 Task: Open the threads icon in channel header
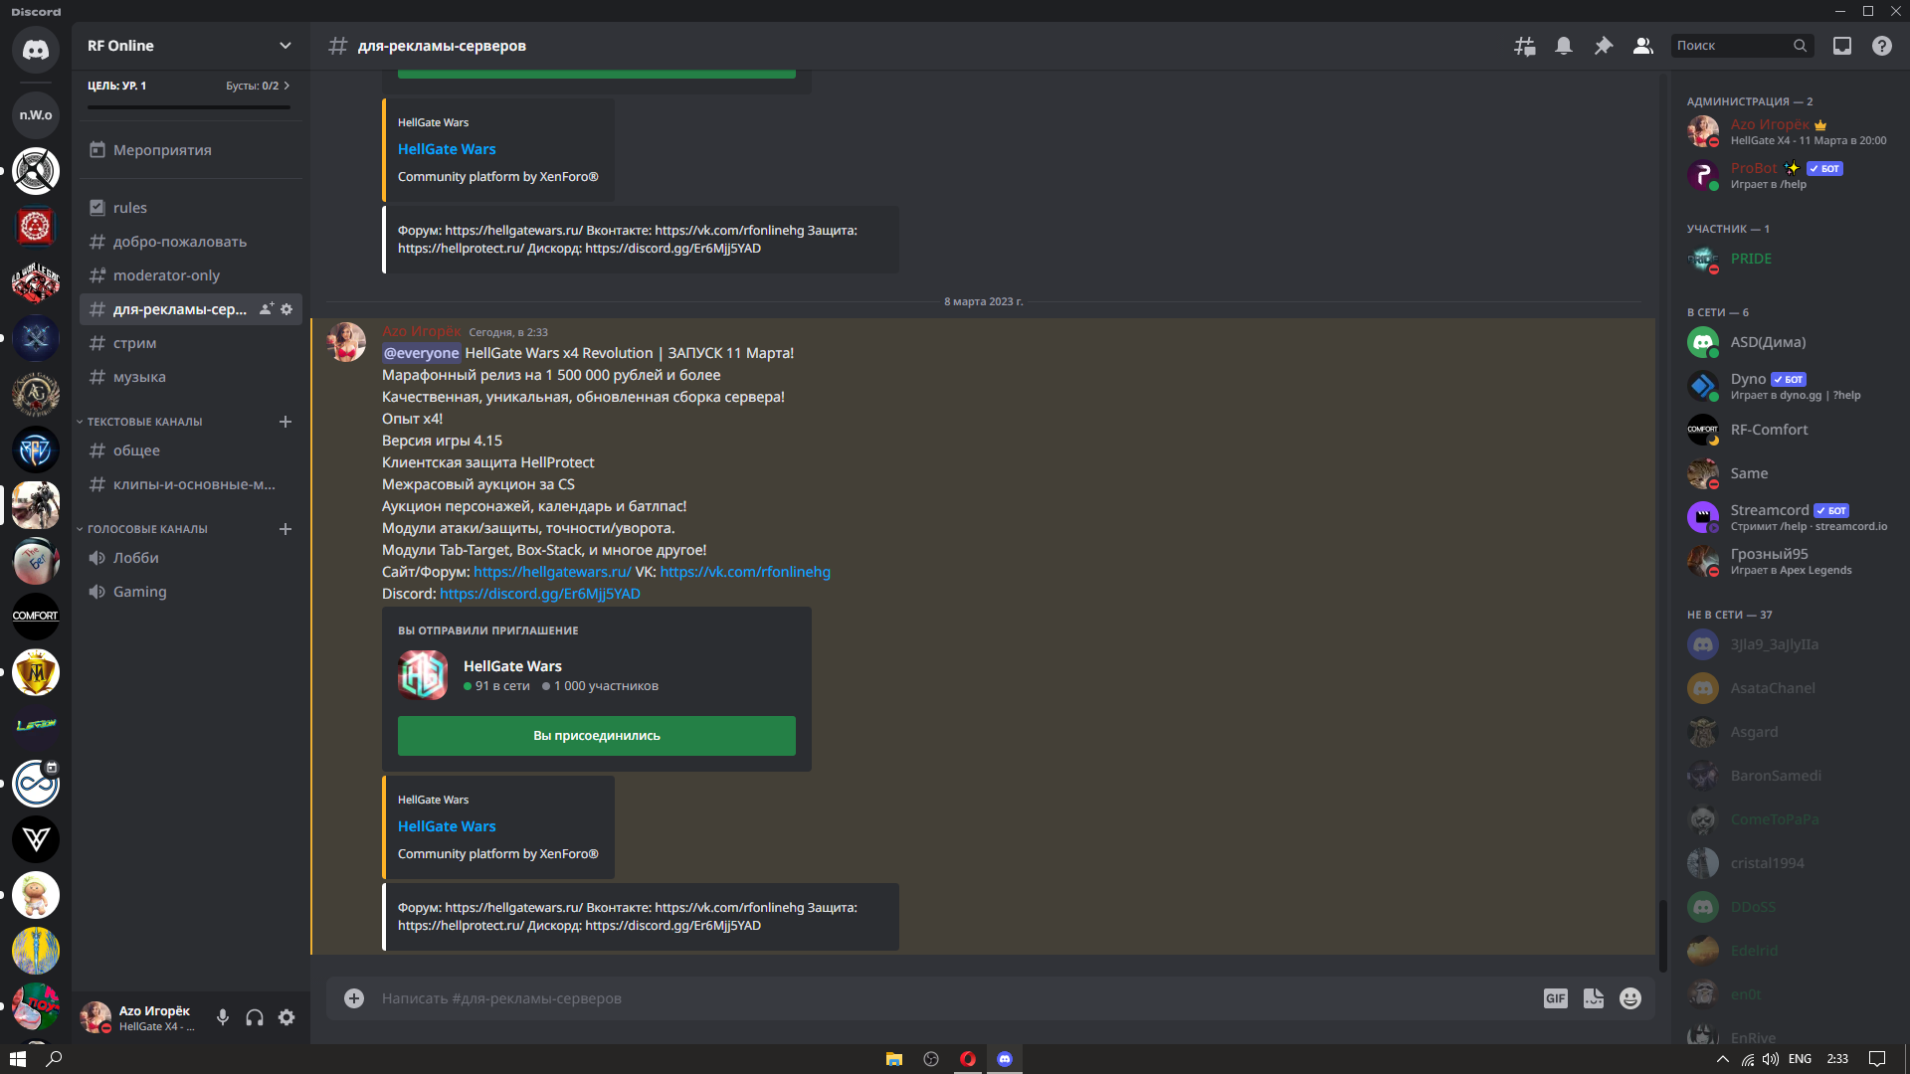click(x=1524, y=46)
